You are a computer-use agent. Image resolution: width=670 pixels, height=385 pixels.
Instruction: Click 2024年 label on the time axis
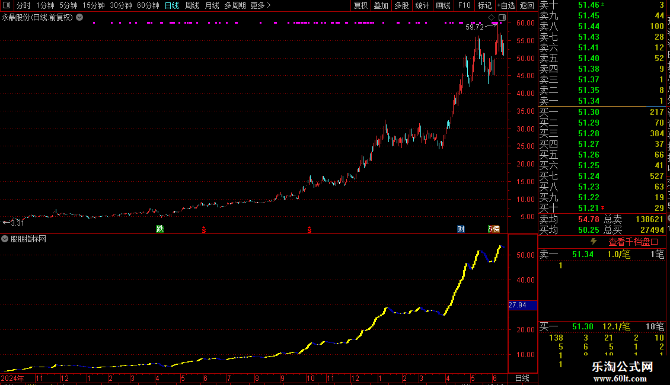(12, 378)
